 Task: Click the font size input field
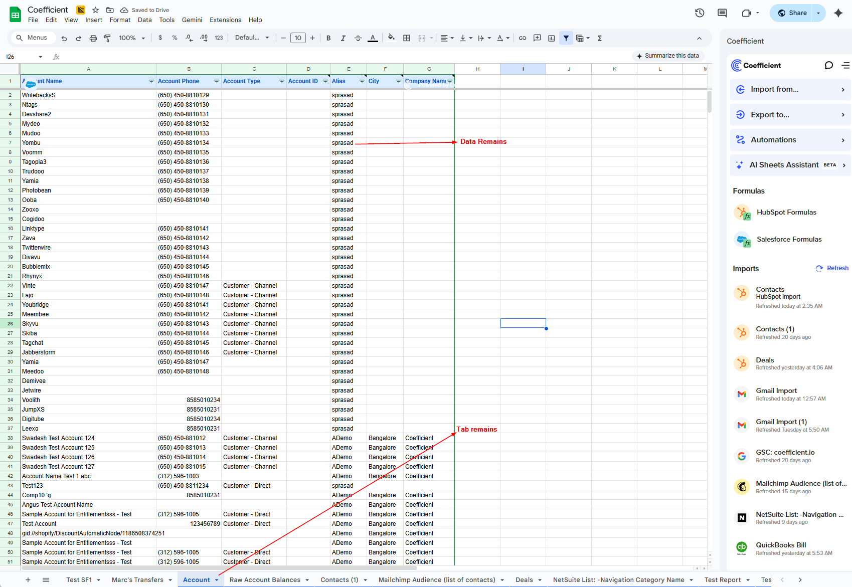[298, 38]
